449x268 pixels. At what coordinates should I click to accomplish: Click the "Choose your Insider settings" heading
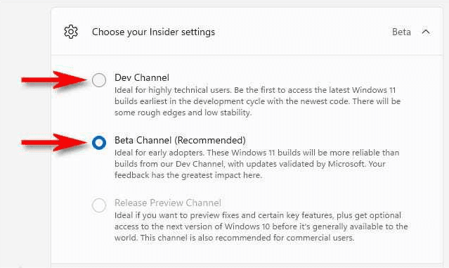153,32
